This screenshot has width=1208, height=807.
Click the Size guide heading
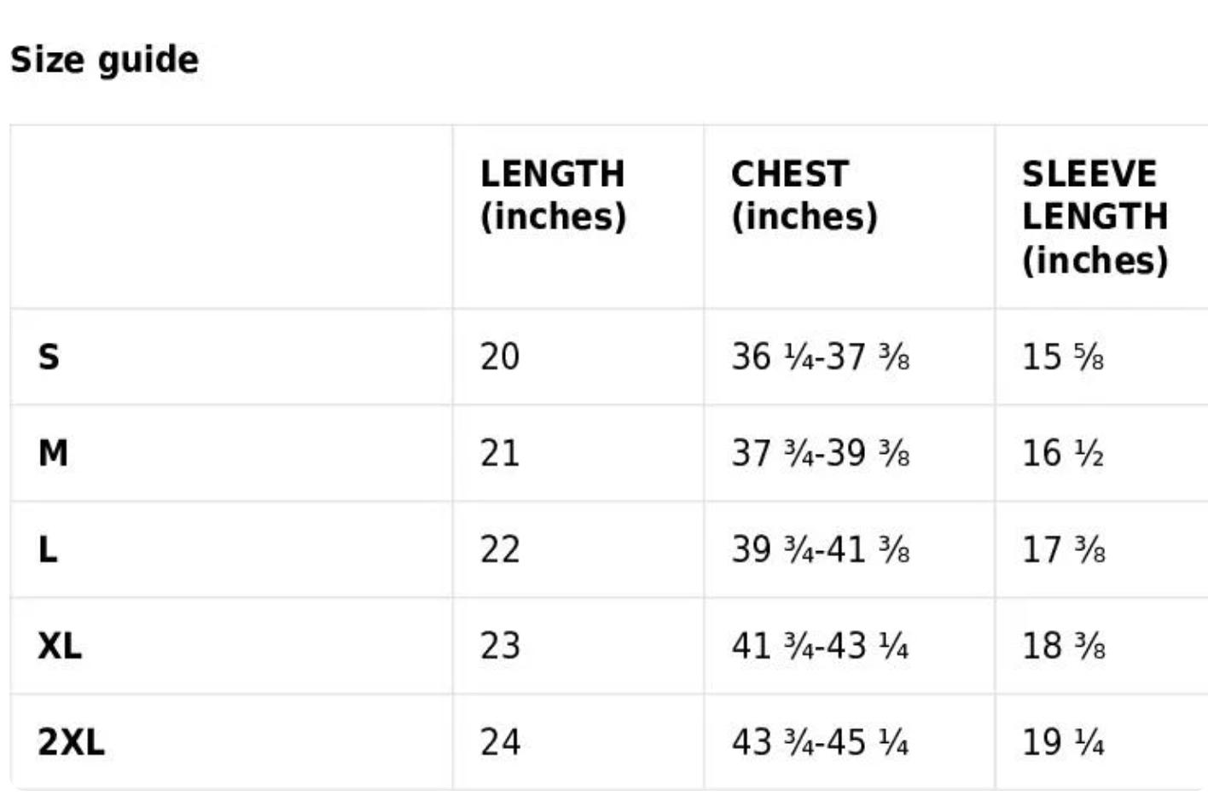pos(104,60)
